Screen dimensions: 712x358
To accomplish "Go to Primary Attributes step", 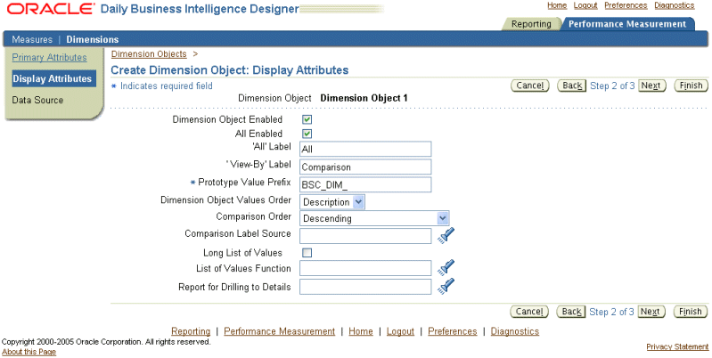I will [x=49, y=58].
